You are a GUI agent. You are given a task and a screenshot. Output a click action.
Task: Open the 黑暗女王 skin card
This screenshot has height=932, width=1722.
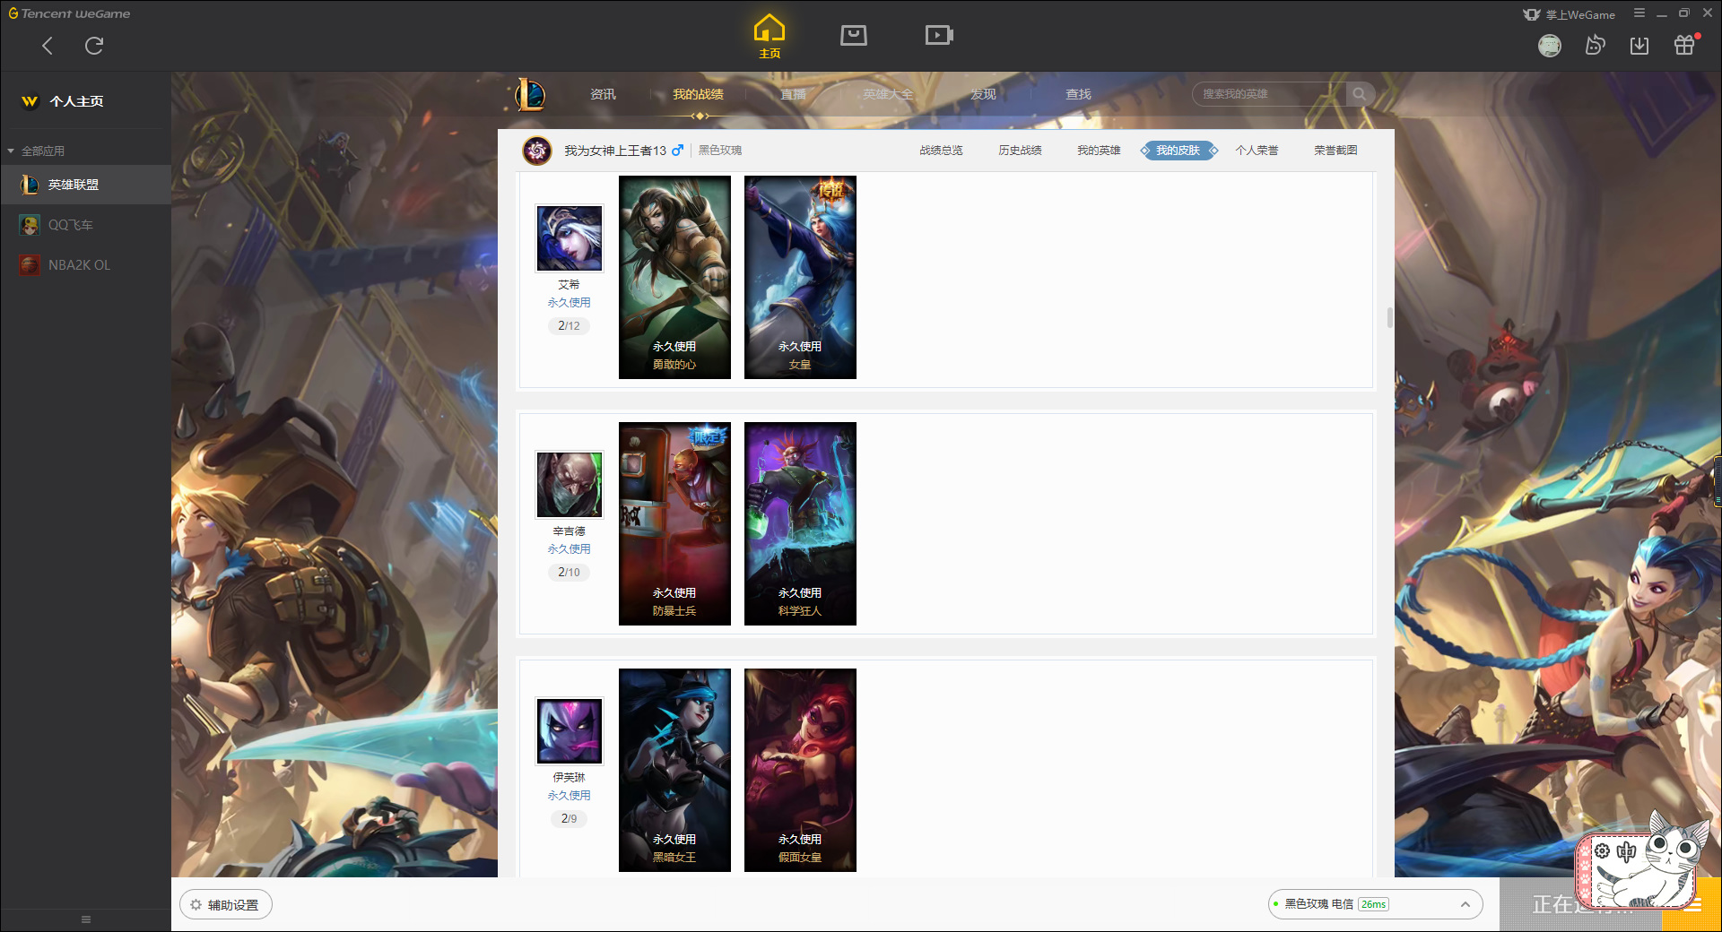point(674,770)
